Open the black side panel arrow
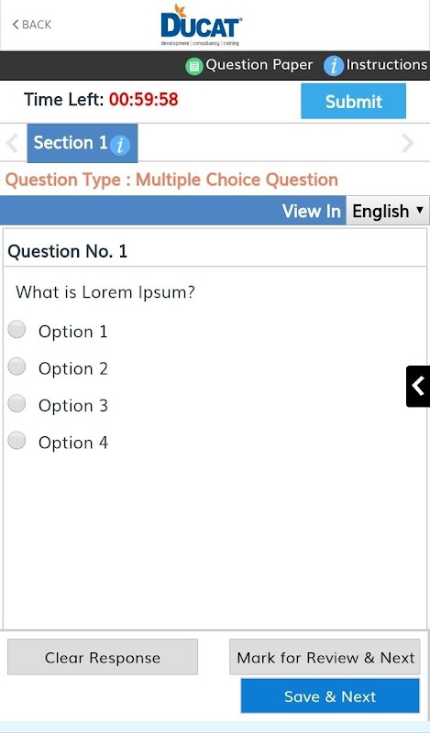430x733 pixels. 418,386
